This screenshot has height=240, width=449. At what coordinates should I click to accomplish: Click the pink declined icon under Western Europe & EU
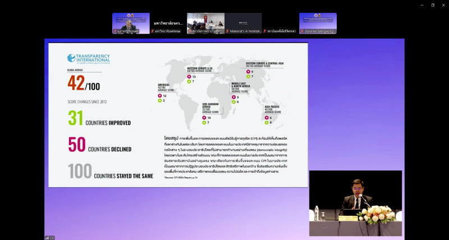[x=189, y=76]
